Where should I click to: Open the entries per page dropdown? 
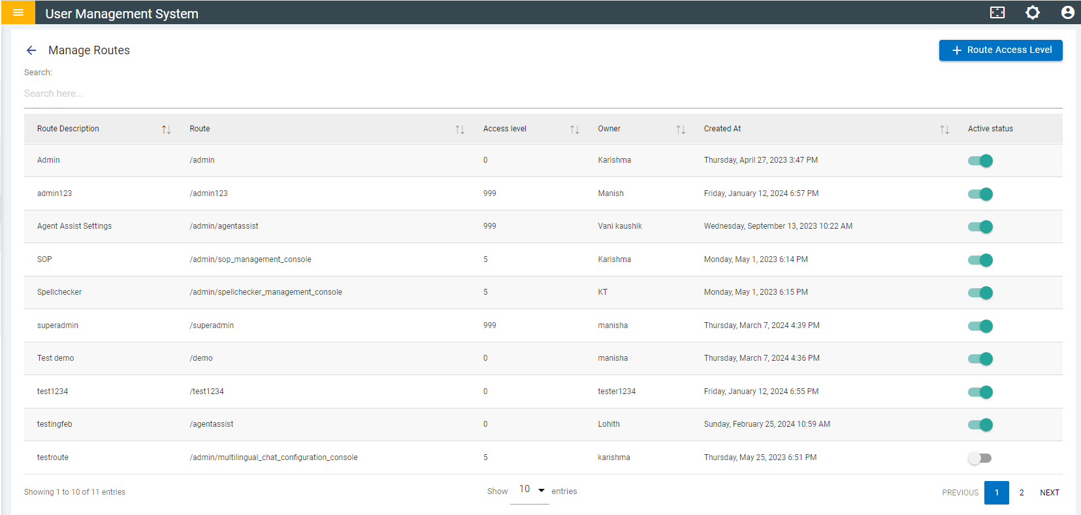[x=532, y=490]
